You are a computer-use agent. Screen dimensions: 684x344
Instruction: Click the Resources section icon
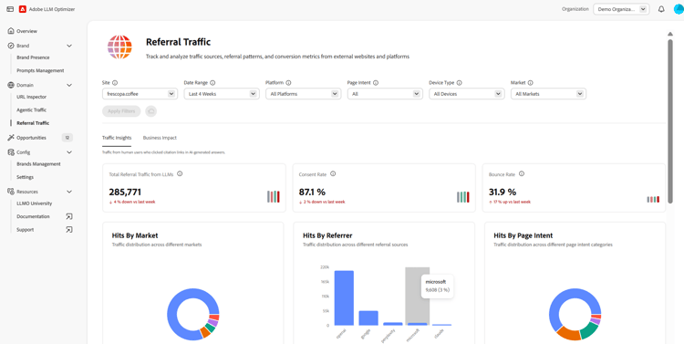tap(11, 192)
